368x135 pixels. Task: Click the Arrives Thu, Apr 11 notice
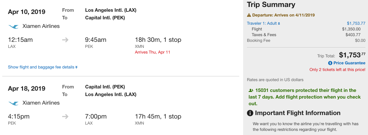(152, 52)
